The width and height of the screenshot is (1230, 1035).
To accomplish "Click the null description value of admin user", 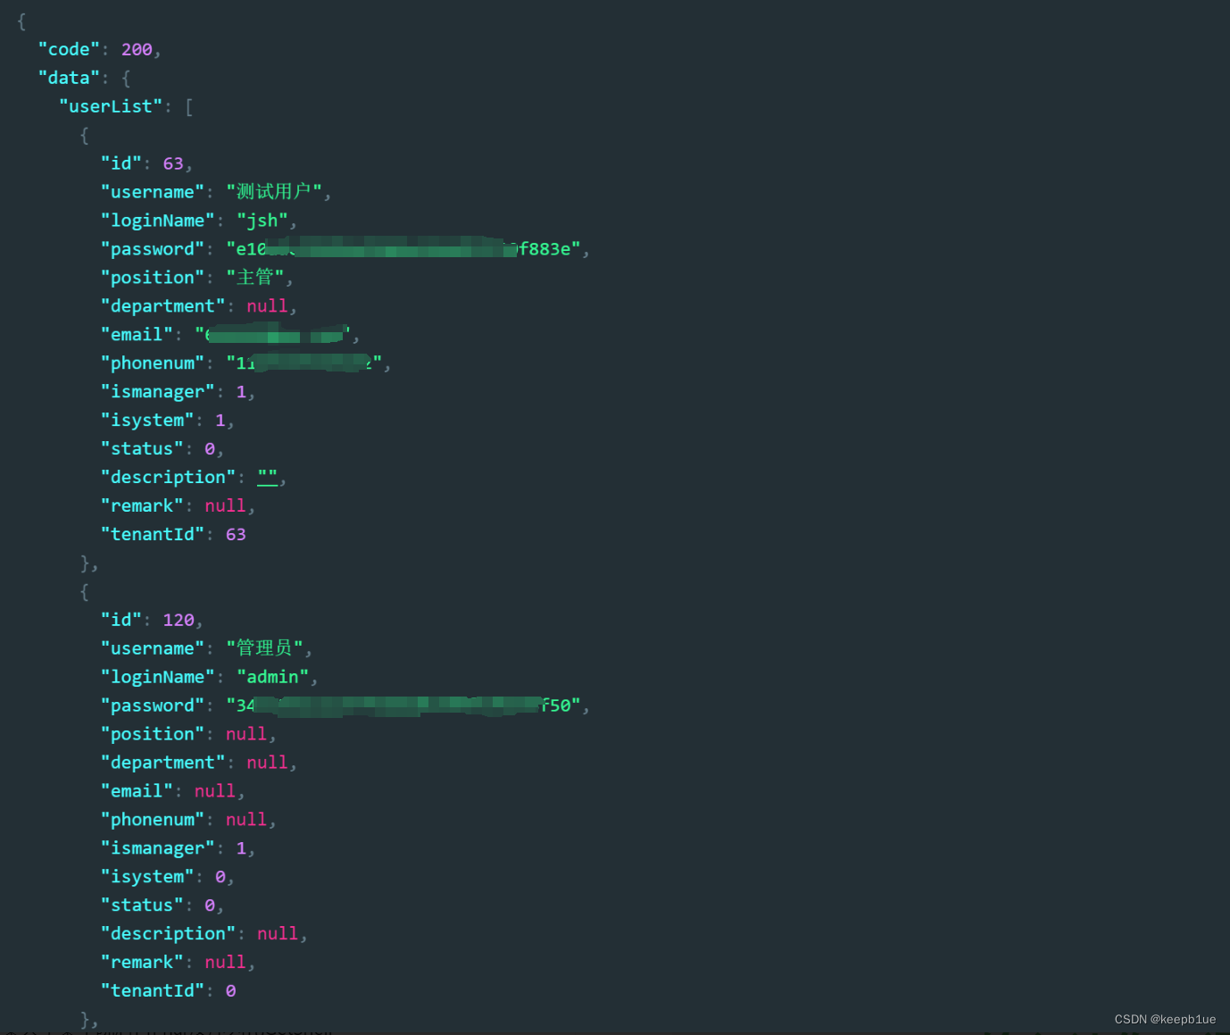I will [278, 935].
